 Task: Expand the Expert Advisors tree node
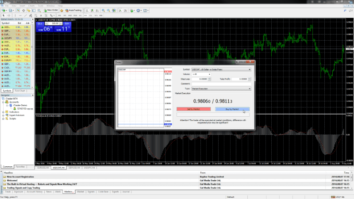coord(3,115)
